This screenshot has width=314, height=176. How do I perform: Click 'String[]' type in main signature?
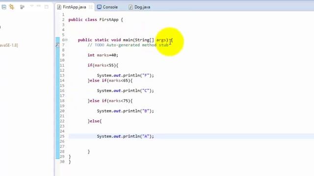tap(144, 40)
